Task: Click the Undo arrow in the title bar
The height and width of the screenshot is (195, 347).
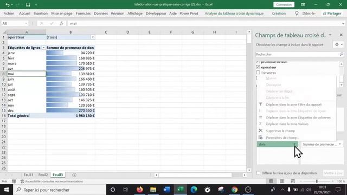Action: click(7, 5)
